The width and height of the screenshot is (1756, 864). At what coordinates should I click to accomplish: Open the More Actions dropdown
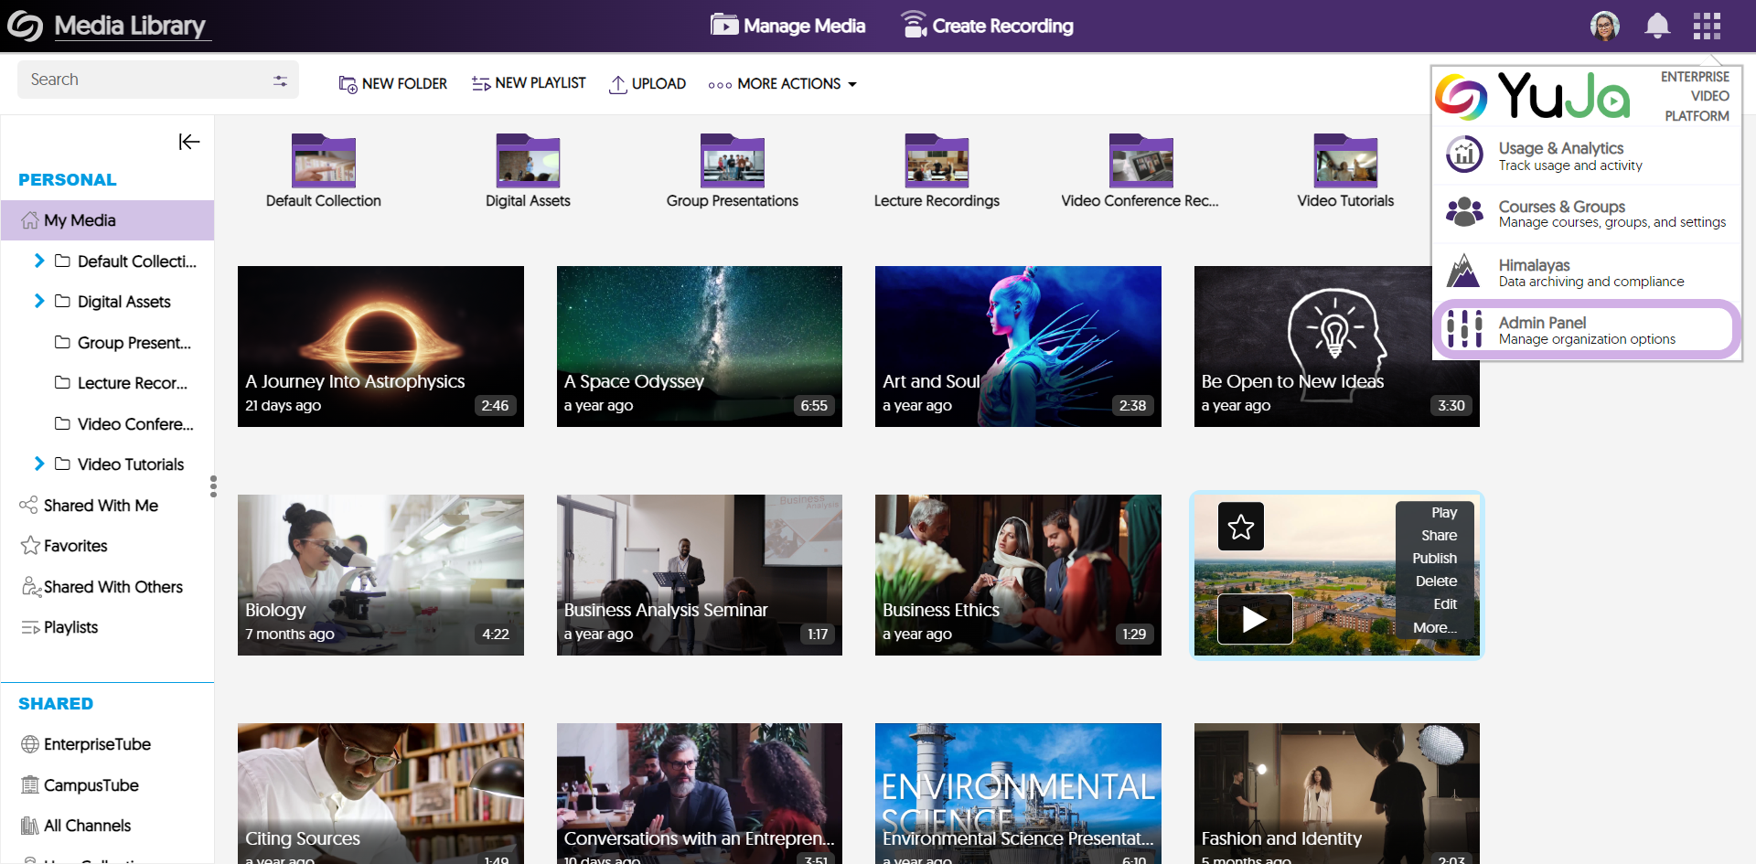point(783,84)
